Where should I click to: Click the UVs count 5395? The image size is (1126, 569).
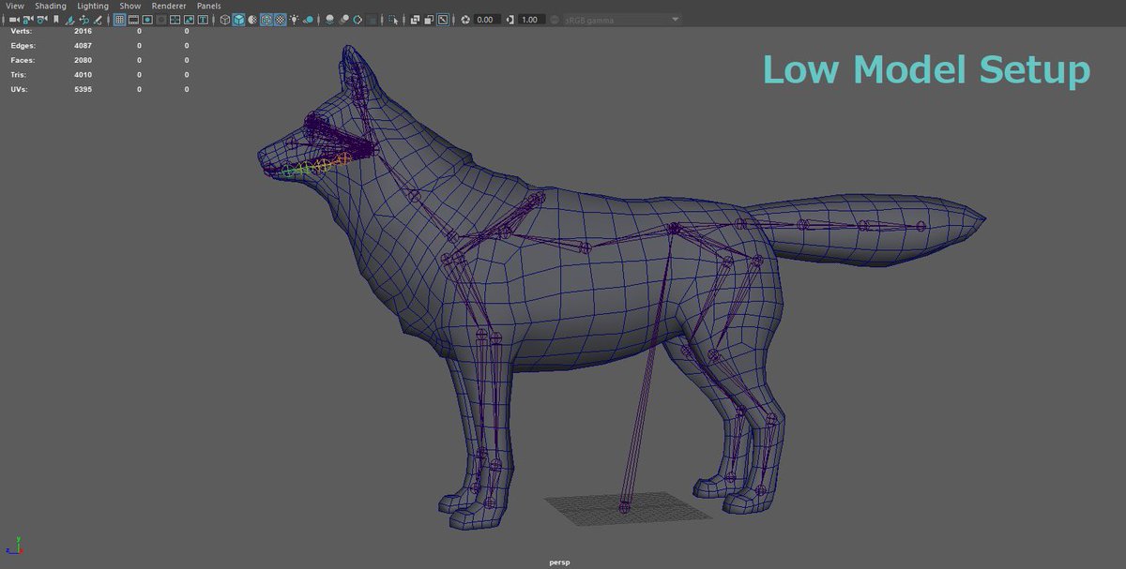click(83, 89)
